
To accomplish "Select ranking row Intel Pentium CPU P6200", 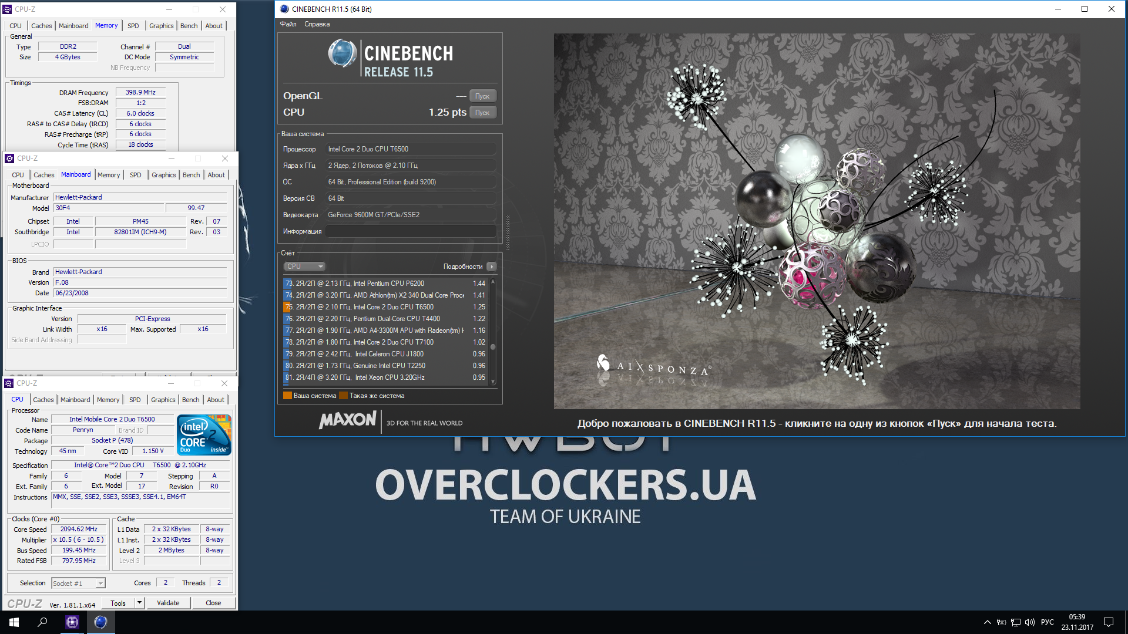I will [385, 284].
